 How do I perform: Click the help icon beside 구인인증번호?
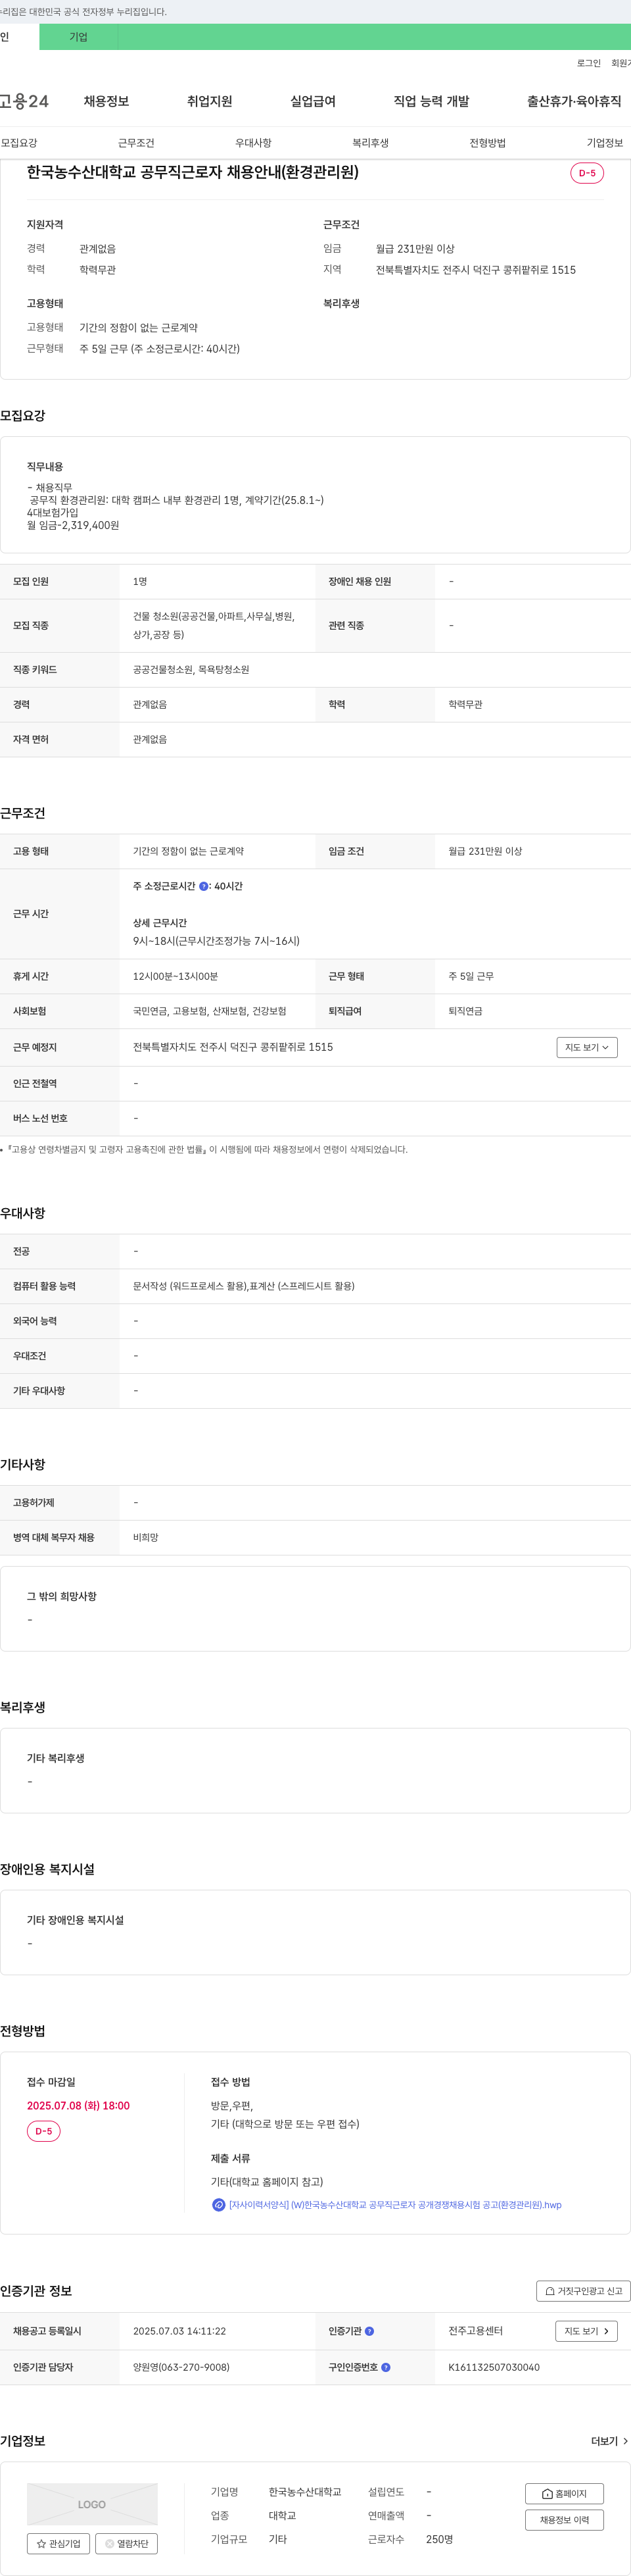tap(386, 2367)
